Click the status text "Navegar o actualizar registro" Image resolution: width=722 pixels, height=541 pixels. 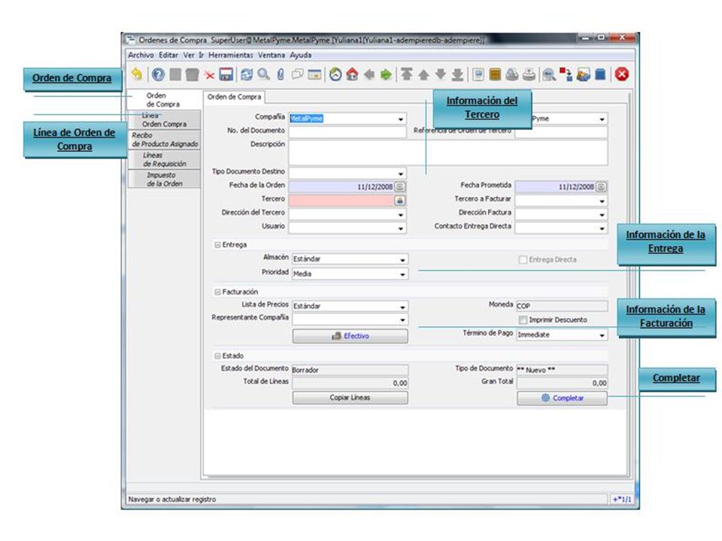[x=172, y=500]
